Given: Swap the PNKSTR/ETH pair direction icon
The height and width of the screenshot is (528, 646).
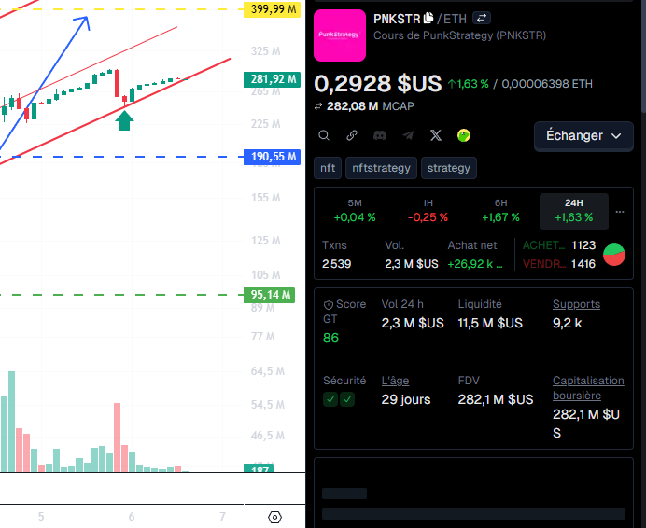Looking at the screenshot, I should tap(481, 18).
